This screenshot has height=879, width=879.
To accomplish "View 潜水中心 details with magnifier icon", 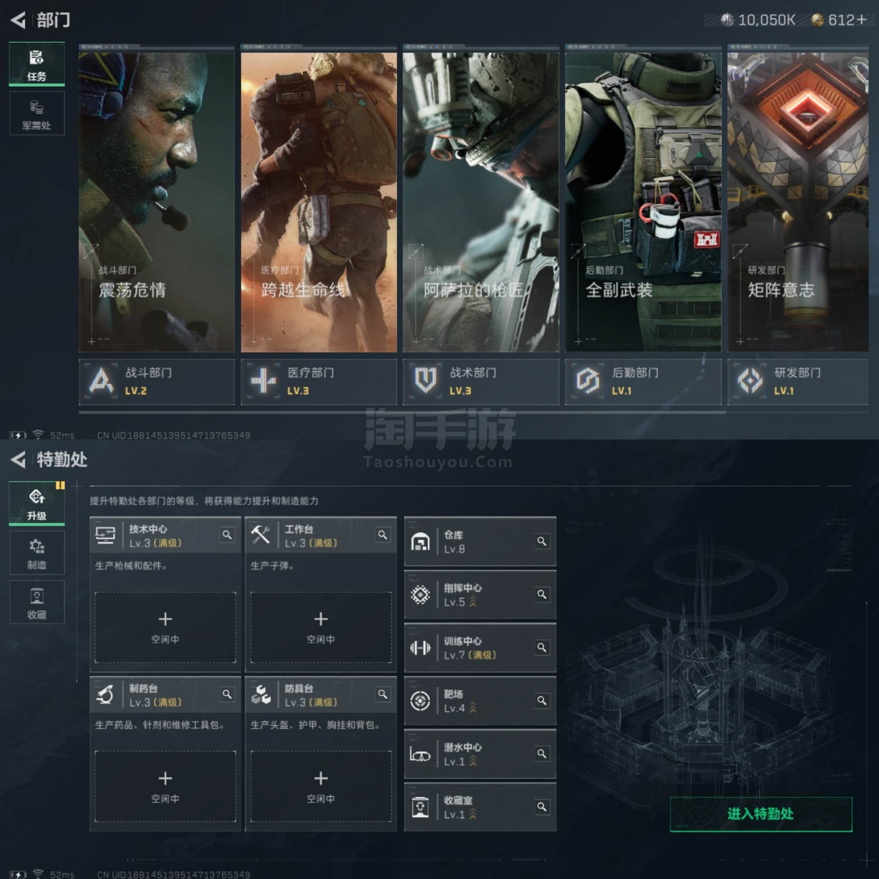I will (542, 754).
